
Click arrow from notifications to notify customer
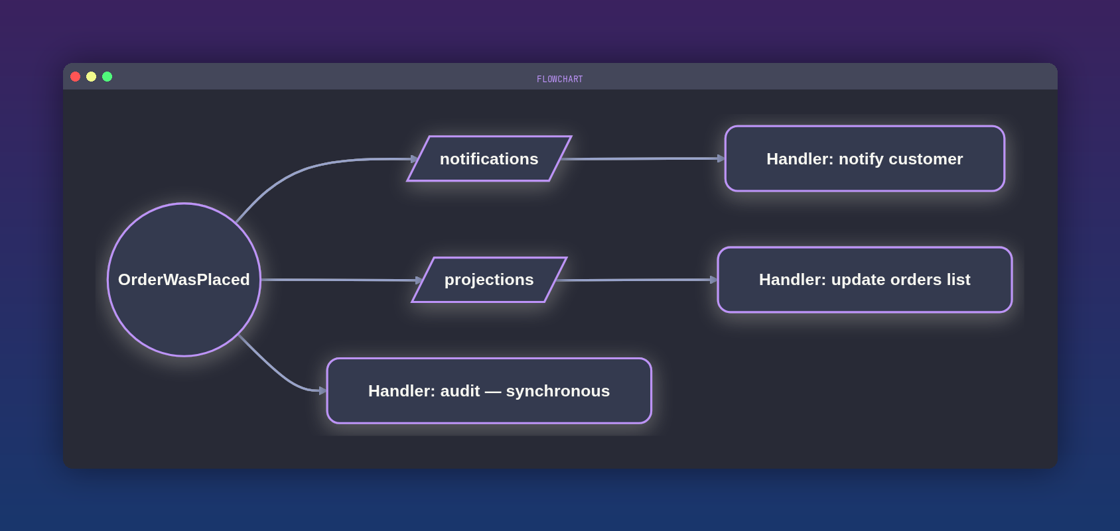(643, 158)
